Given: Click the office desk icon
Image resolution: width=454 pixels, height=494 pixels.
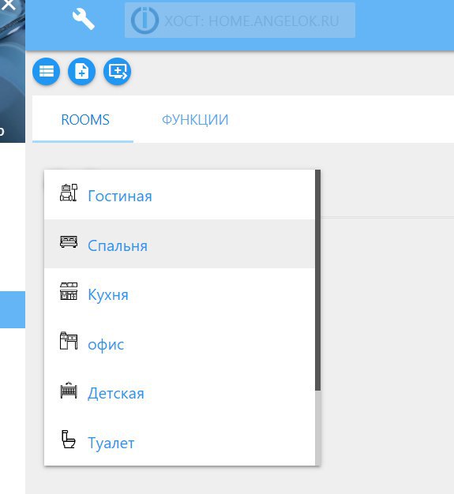Looking at the screenshot, I should point(69,341).
